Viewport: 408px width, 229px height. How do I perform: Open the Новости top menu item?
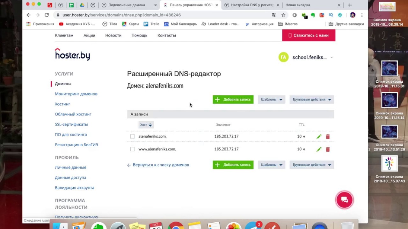click(113, 35)
